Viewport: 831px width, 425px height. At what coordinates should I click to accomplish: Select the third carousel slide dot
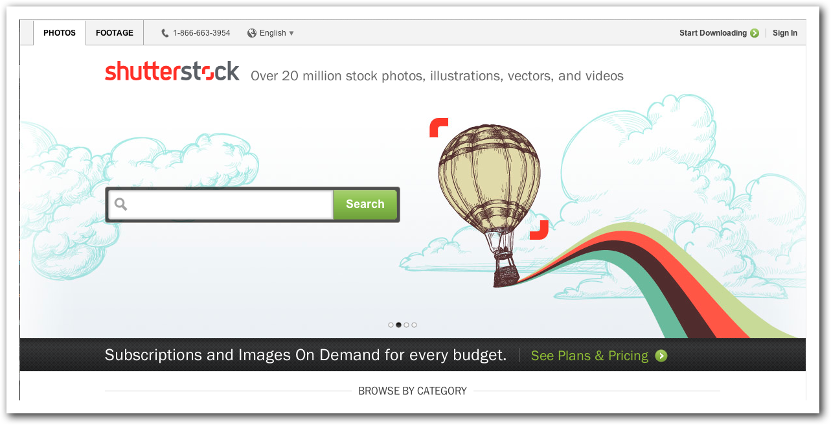pos(406,325)
